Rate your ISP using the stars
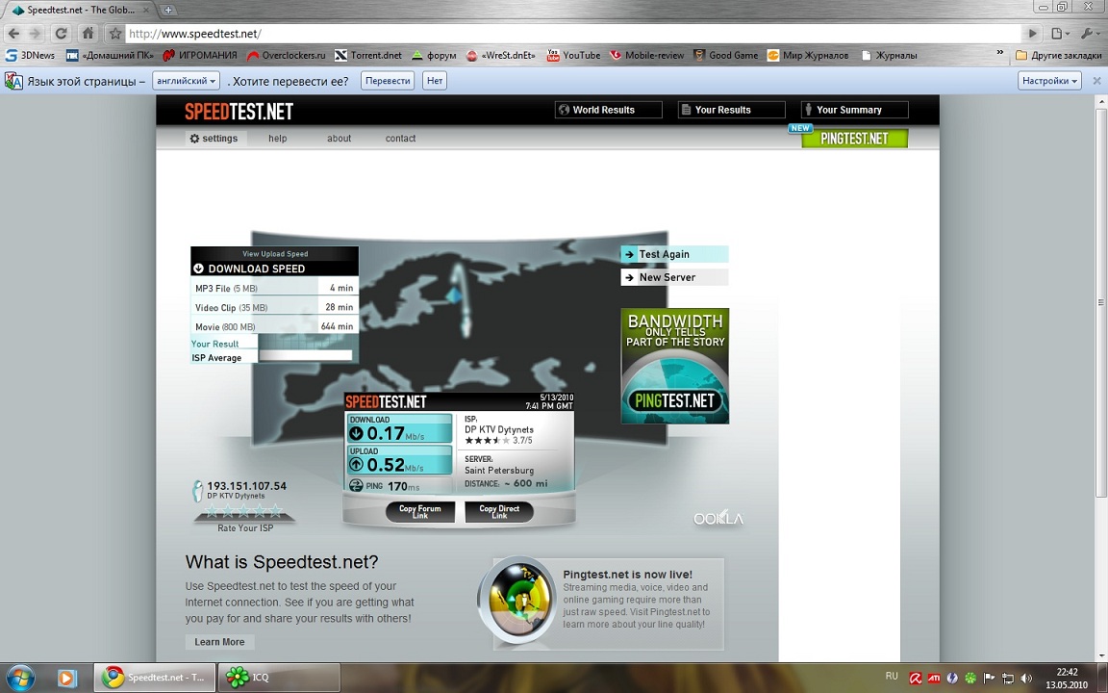Screen dimensions: 1108x693 [x=243, y=511]
